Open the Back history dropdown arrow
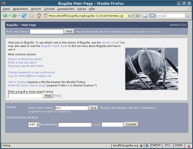This screenshot has height=149, width=193. [10, 16]
